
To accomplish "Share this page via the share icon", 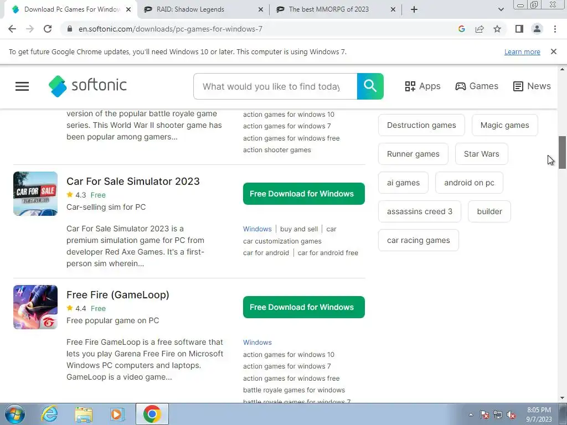I will coord(480,29).
